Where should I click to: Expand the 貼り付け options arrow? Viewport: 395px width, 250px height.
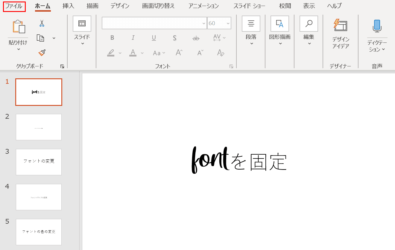tap(19, 49)
